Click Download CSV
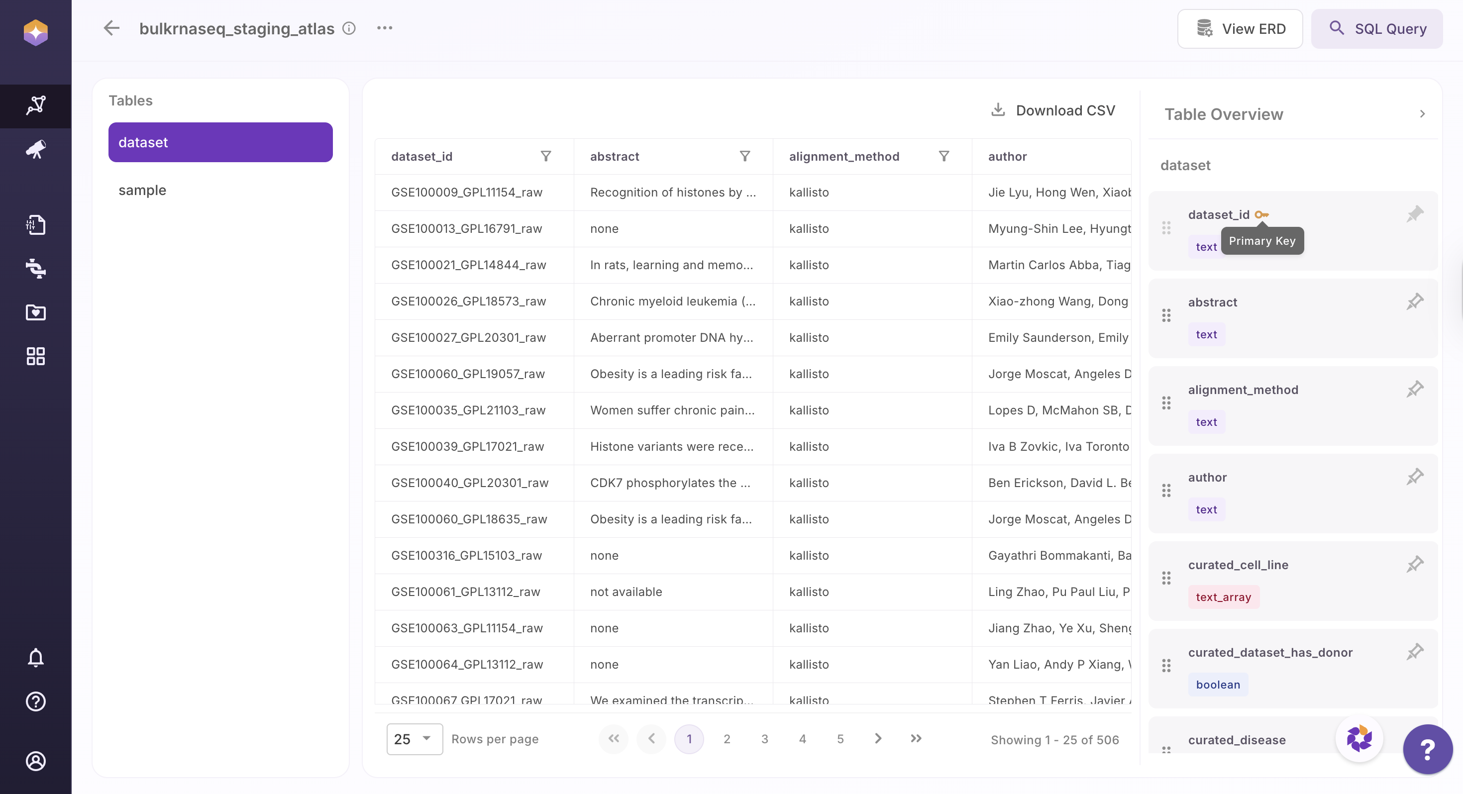The image size is (1463, 794). tap(1053, 110)
